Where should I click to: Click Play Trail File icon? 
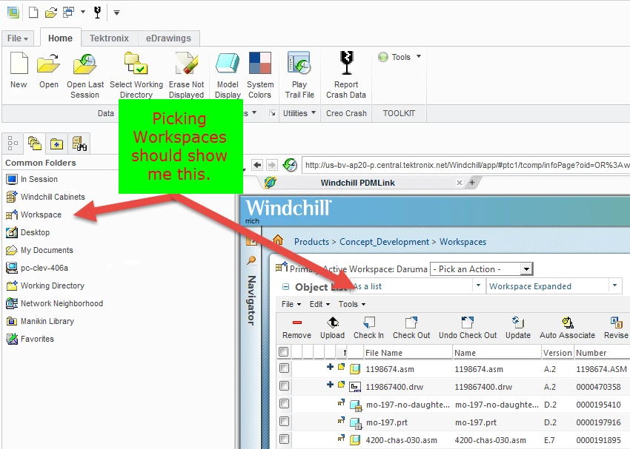299,63
